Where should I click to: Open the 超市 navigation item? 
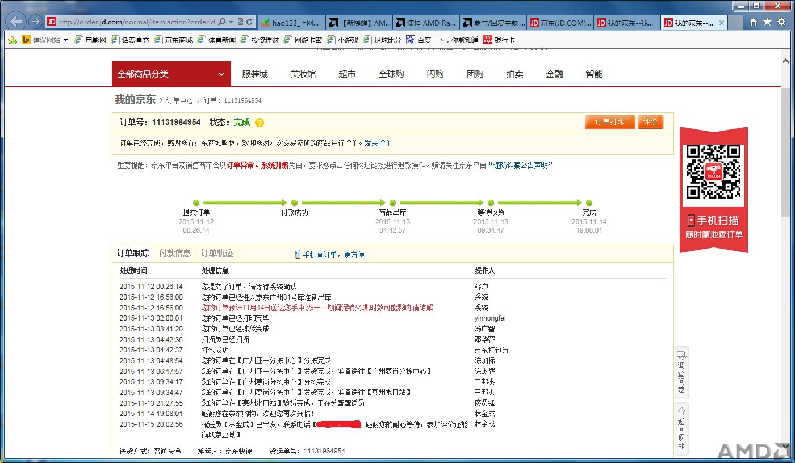pos(347,74)
